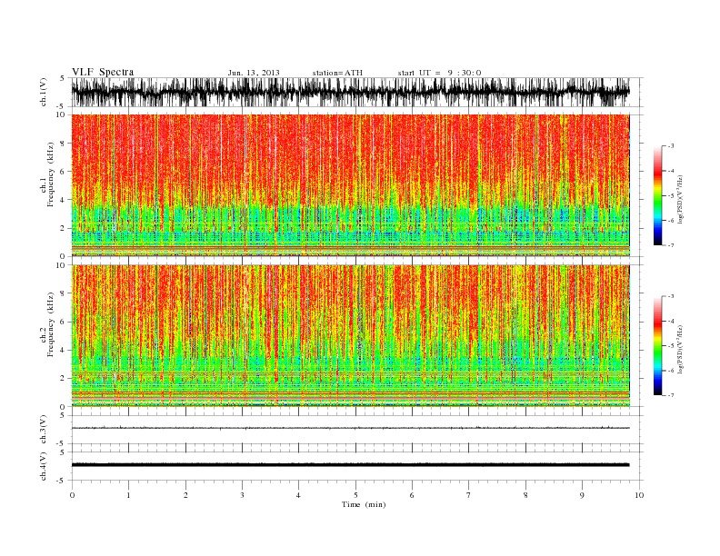Click the ch.3 waveform trace
720x556 pixels.
(x=350, y=428)
